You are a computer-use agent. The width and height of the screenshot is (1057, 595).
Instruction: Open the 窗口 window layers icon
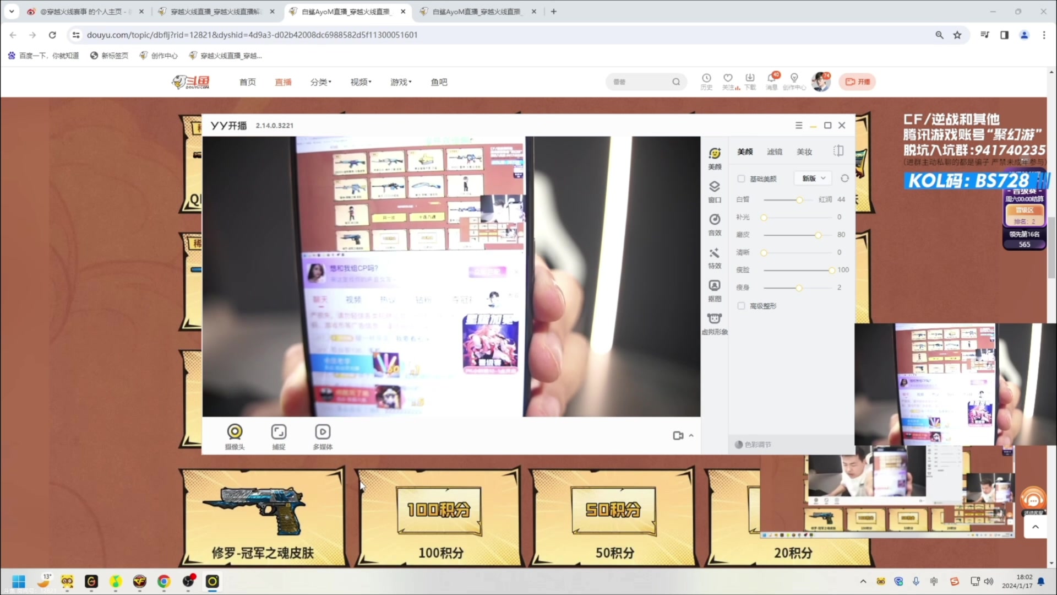pos(715,187)
